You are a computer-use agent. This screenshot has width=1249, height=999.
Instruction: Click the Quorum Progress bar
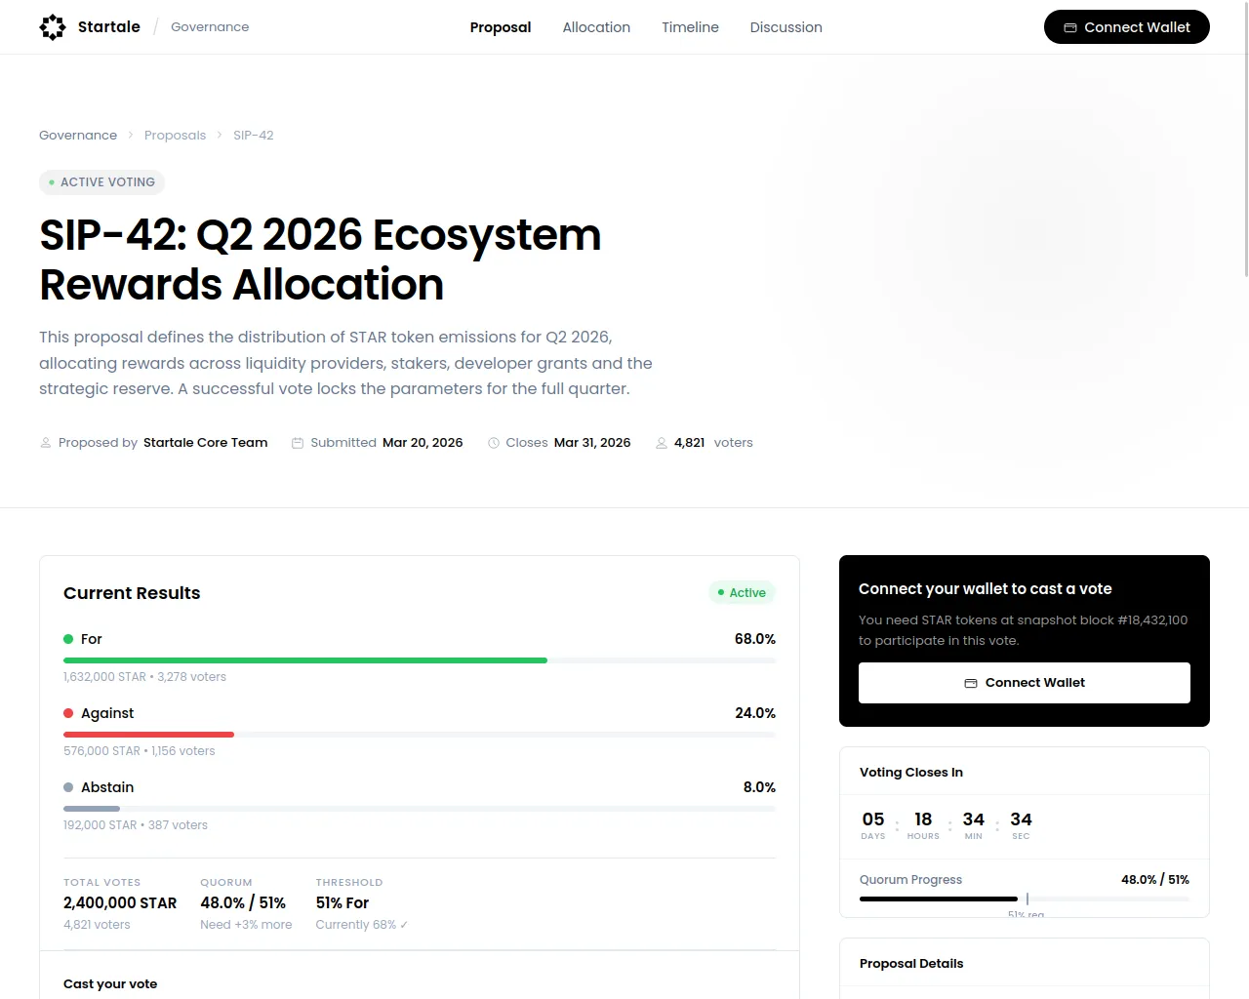click(x=1024, y=899)
